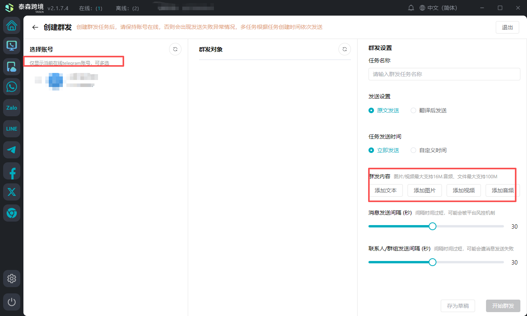The width and height of the screenshot is (527, 316).
Task: Click the notification bell icon
Action: [x=411, y=8]
